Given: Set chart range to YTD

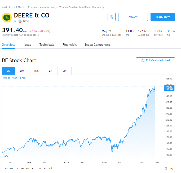Looking at the screenshot, I should [34, 169].
